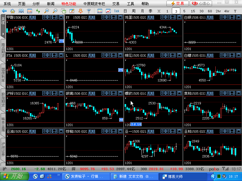The image size is (242, 181).
Task: Maximize the 甲醇1506 chart panel
Action: [61, 17]
